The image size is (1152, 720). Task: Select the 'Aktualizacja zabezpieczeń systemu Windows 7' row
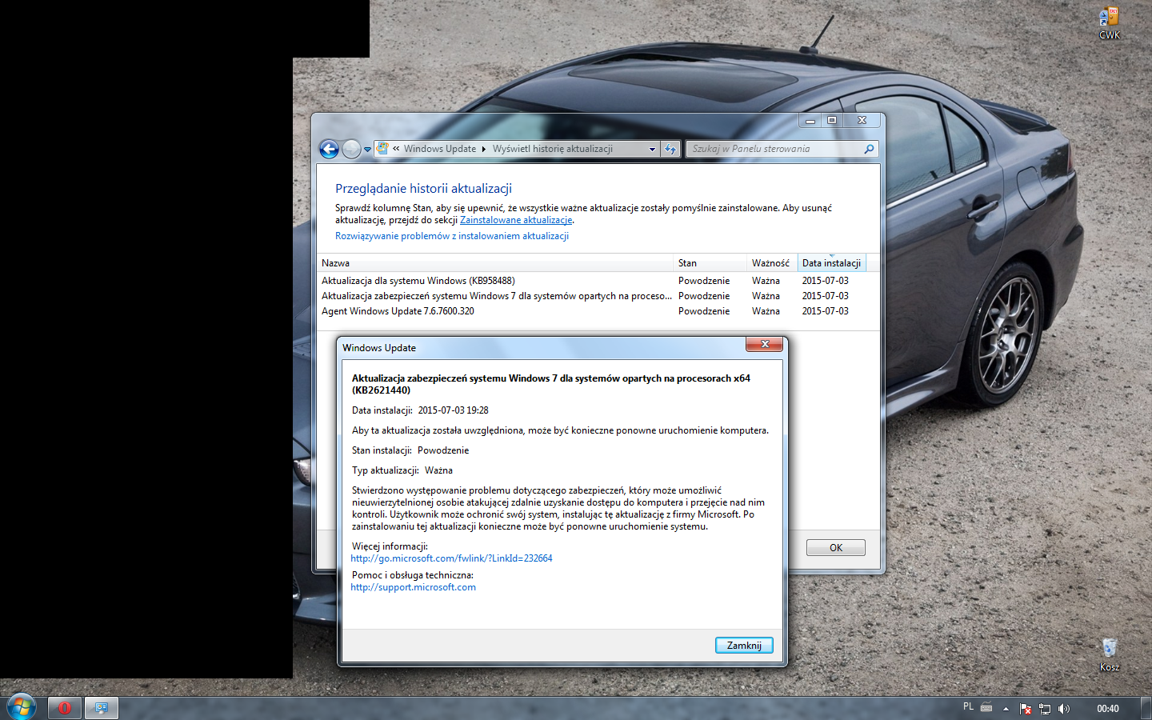click(592, 296)
